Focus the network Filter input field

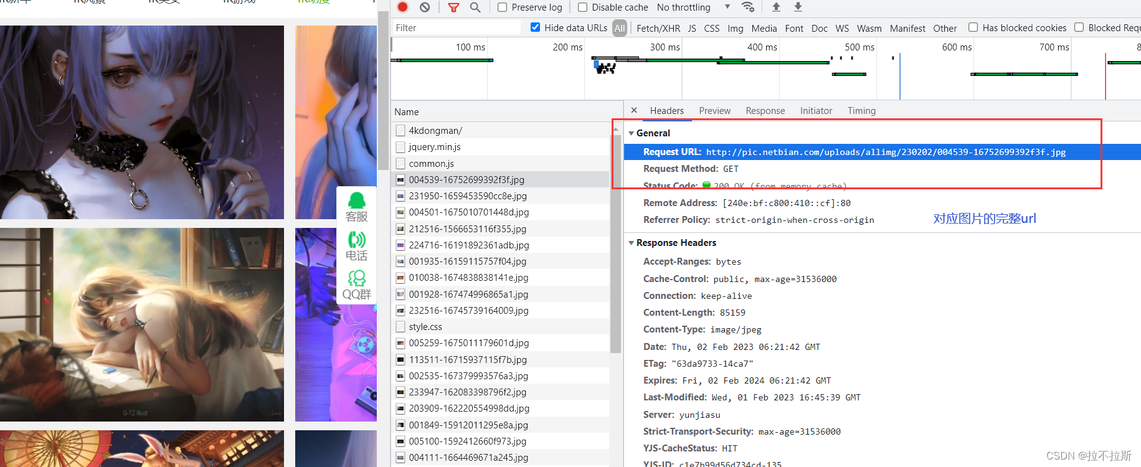(457, 27)
